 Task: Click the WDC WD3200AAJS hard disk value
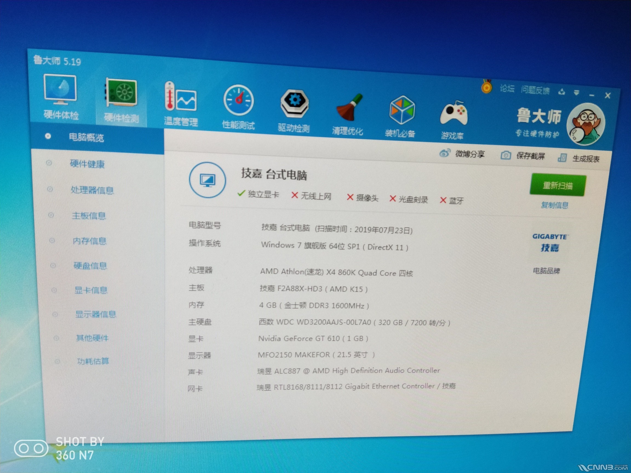coord(355,322)
